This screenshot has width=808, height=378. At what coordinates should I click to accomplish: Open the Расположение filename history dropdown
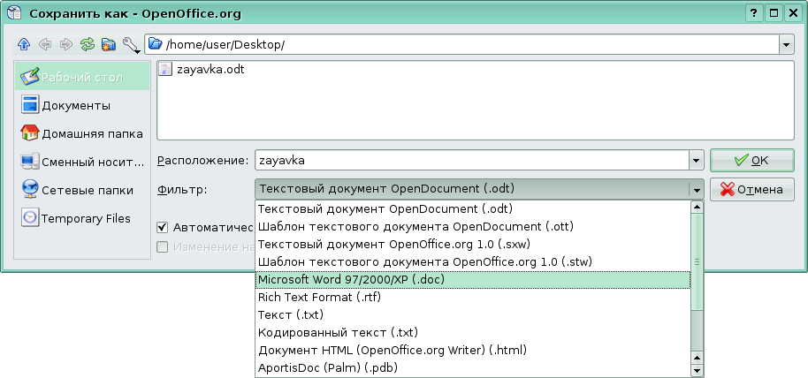[x=697, y=160]
